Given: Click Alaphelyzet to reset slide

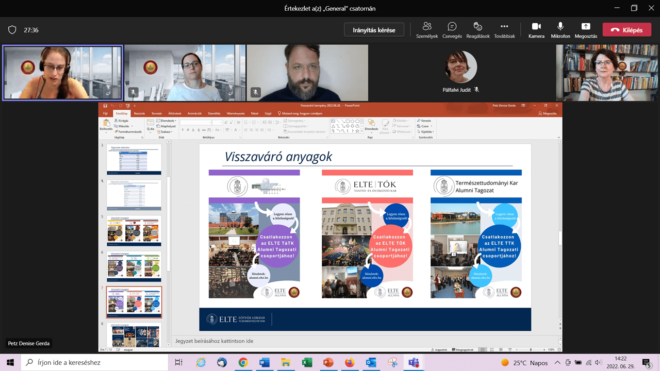Looking at the screenshot, I should tap(167, 126).
